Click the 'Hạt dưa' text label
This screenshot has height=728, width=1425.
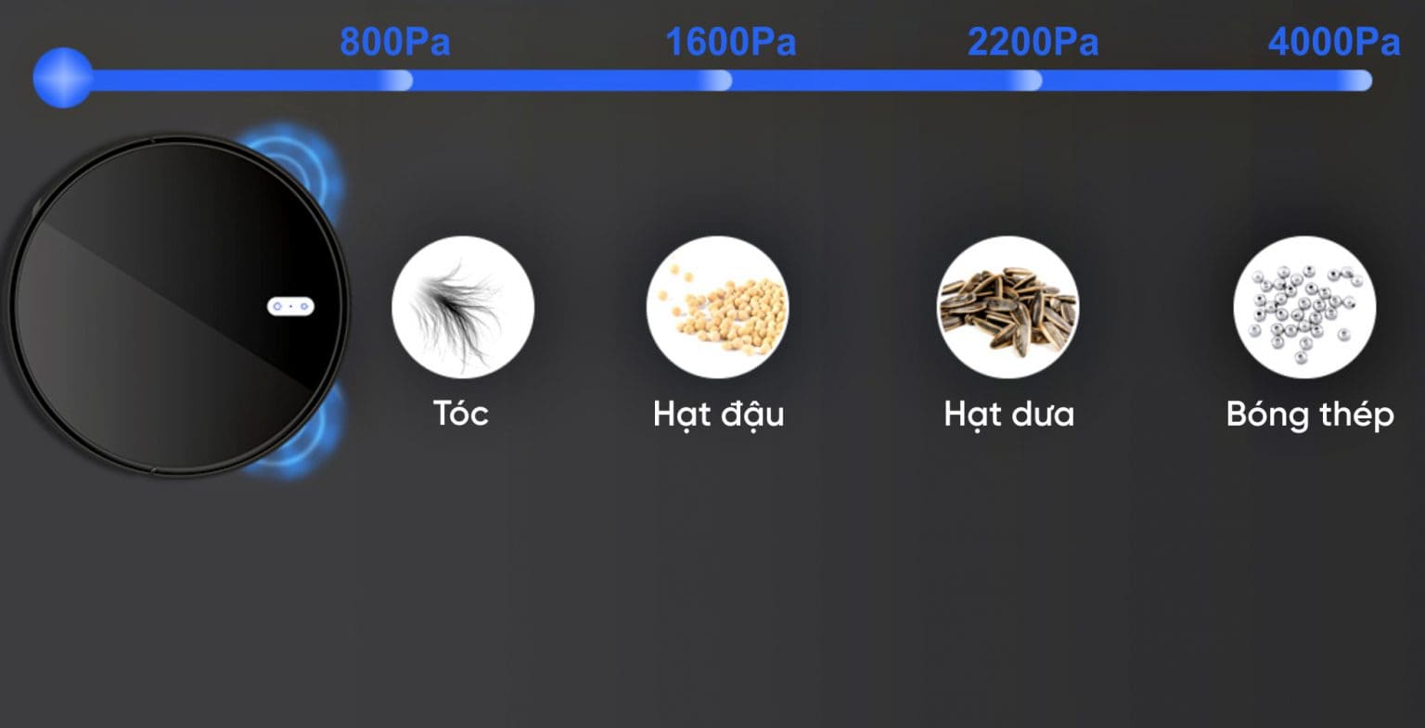[x=1009, y=415]
